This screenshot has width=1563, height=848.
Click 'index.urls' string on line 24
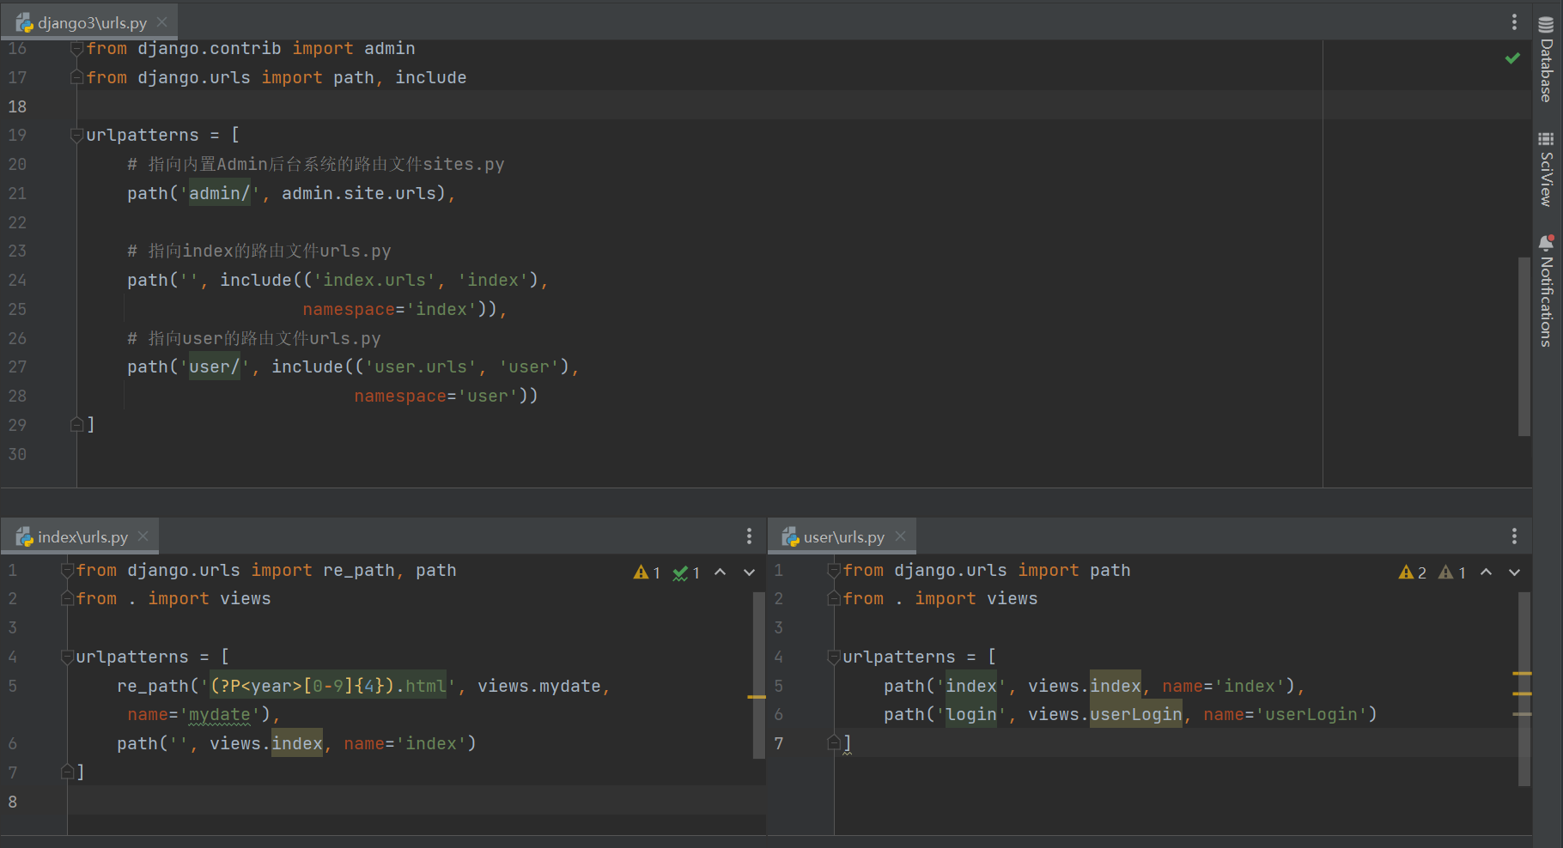tap(374, 280)
